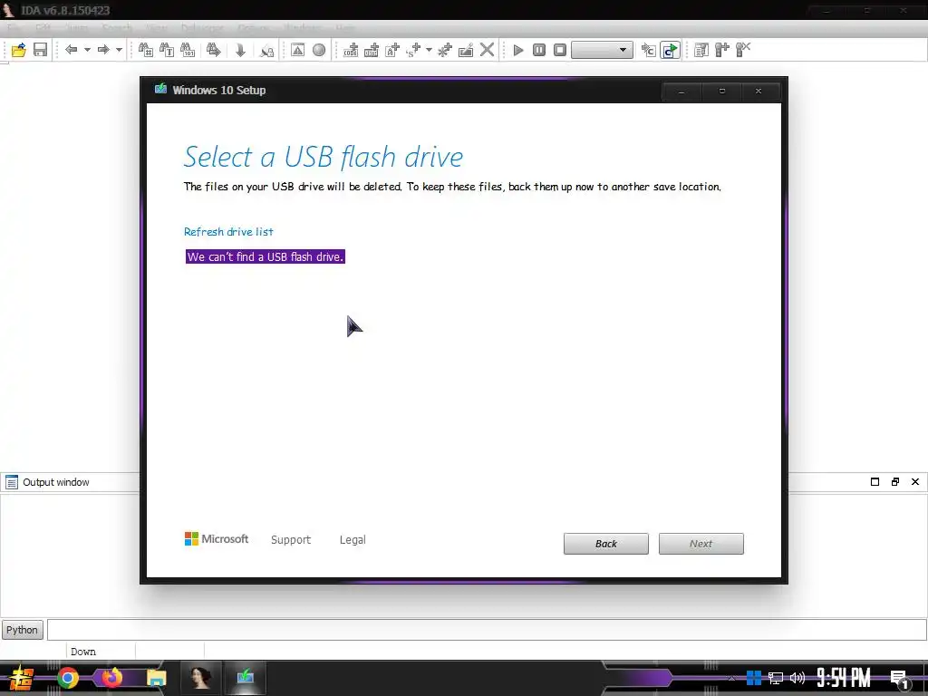Open the dropdown beside the forward arrow
This screenshot has width=928, height=696.
[119, 50]
